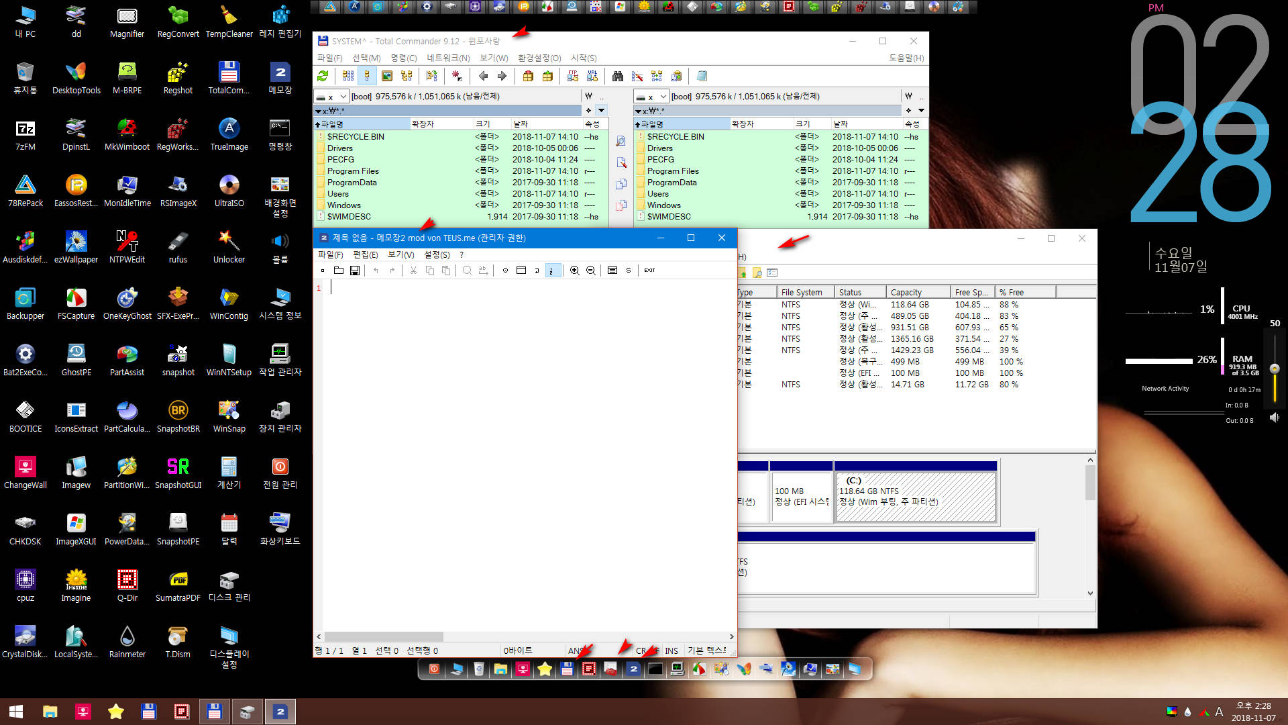Open 환경설정(O) menu in Total Commander
Screen dimensions: 1288x725
tap(539, 58)
